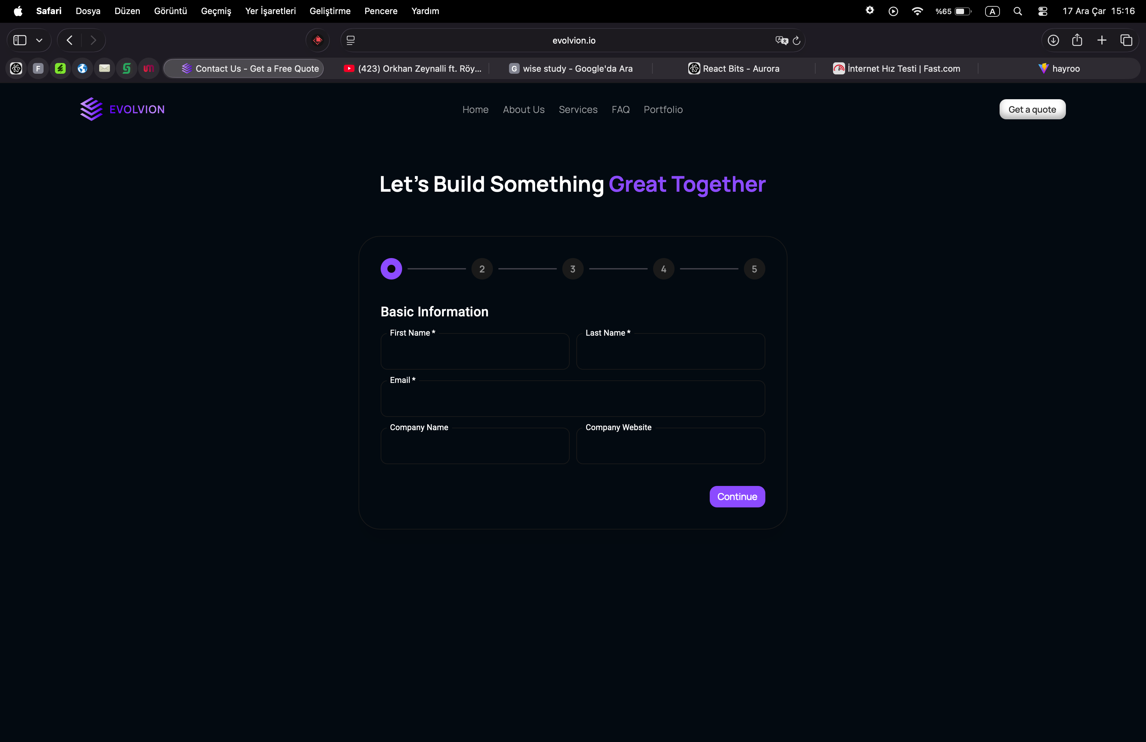The height and width of the screenshot is (742, 1146).
Task: Click the share icon in toolbar
Action: [x=1077, y=41]
